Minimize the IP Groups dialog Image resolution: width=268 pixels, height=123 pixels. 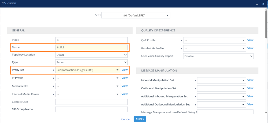coord(257,4)
